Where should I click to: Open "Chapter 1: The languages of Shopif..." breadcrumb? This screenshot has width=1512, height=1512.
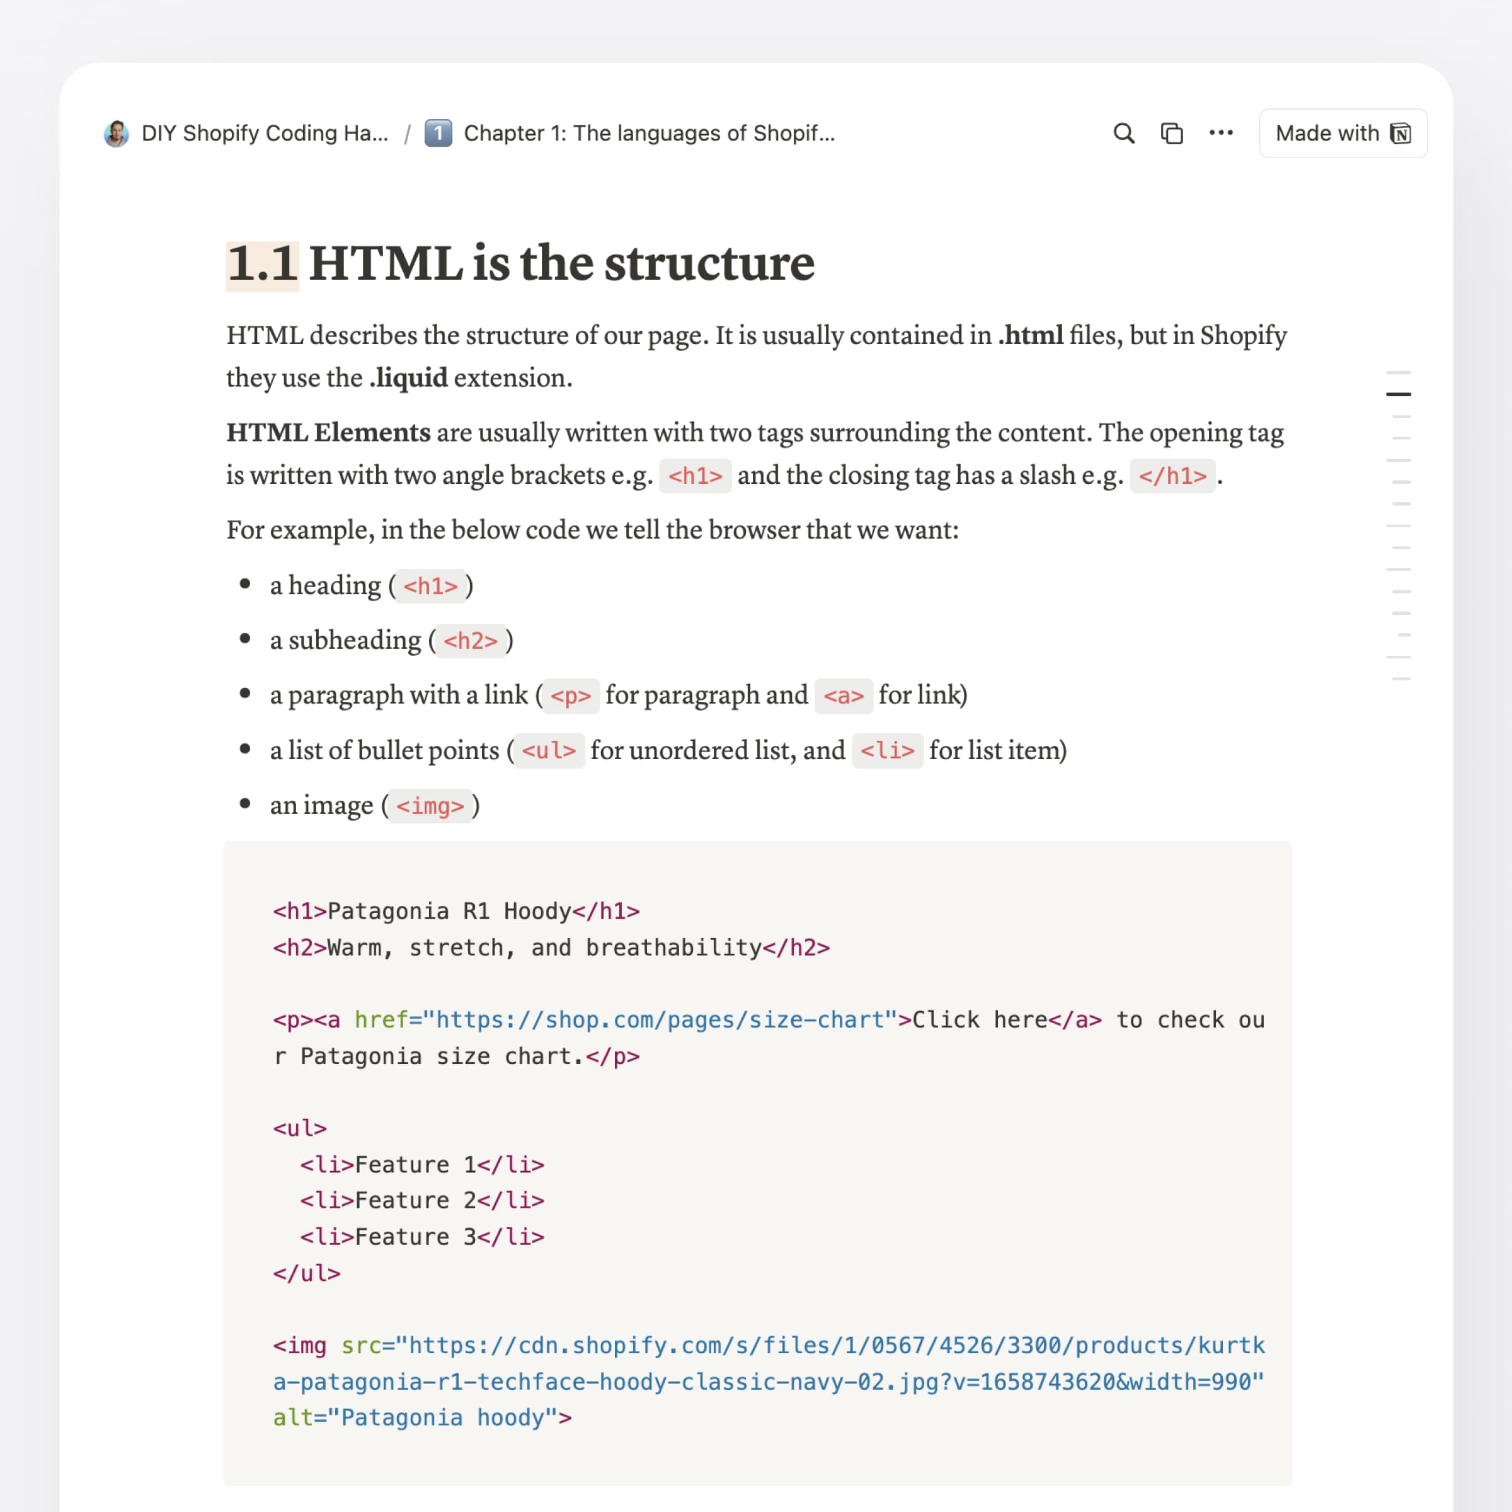[648, 133]
